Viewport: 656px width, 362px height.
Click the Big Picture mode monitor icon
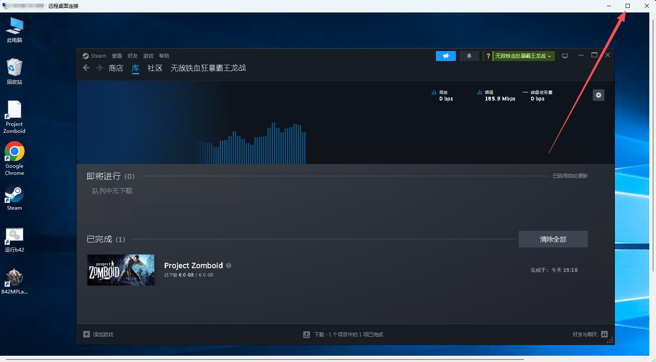(564, 56)
